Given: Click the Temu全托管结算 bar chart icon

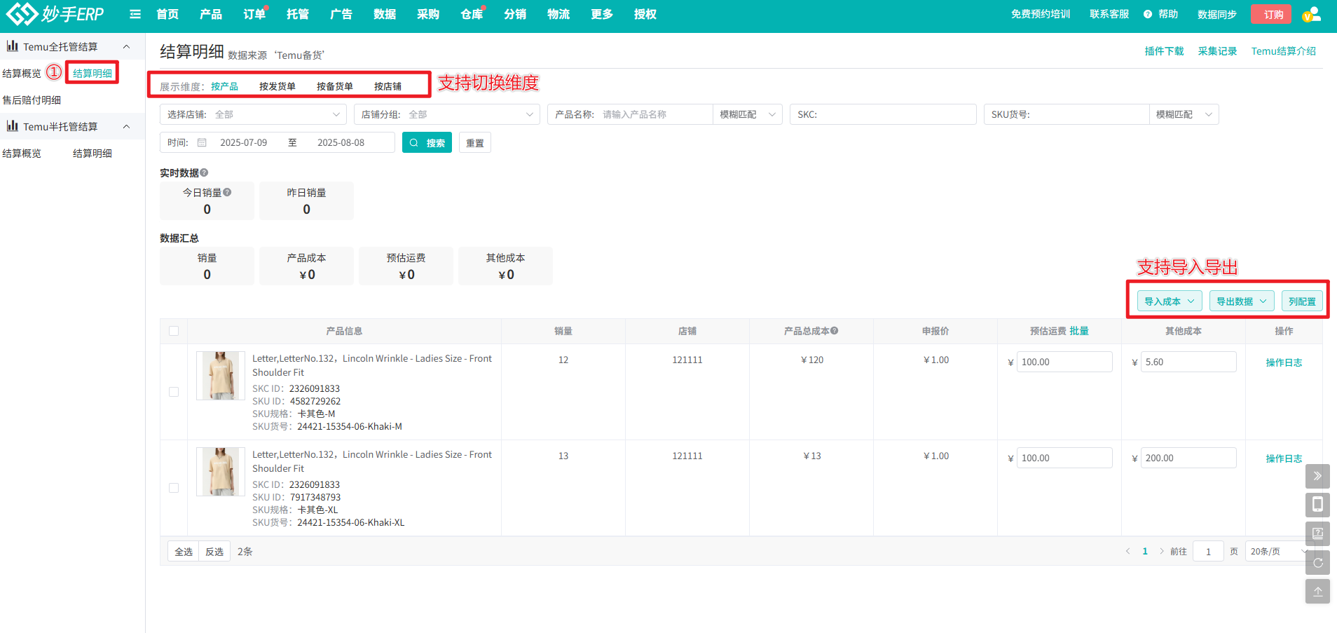Looking at the screenshot, I should point(13,46).
